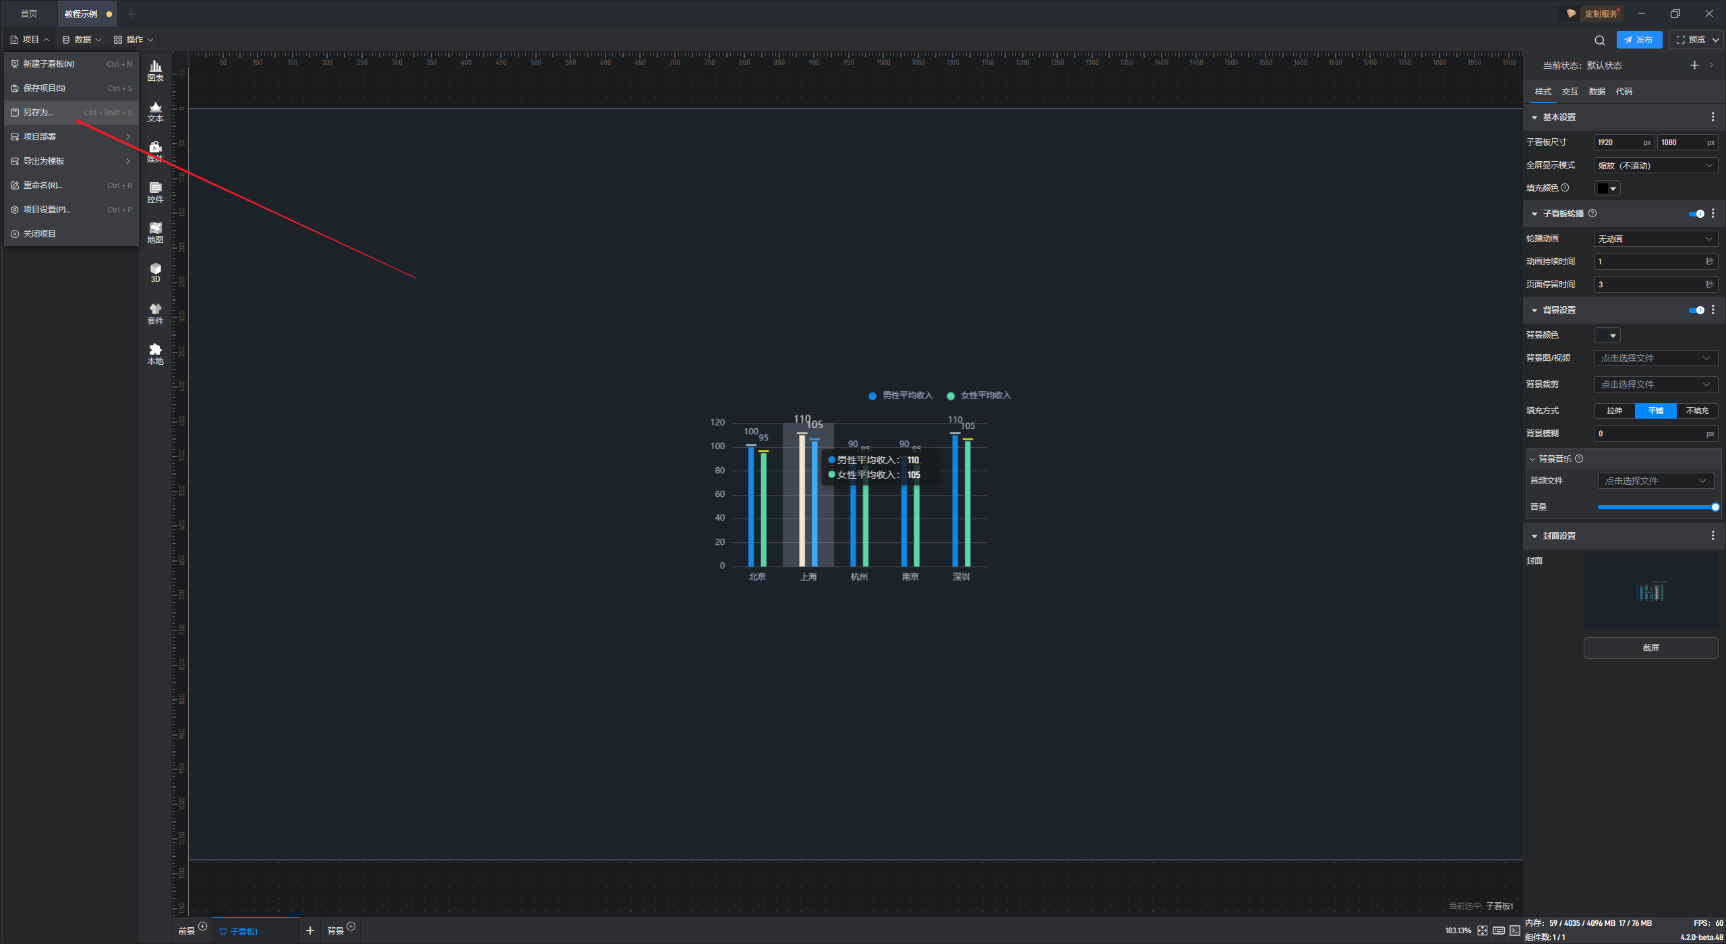Switch to the 交互 tab

click(1570, 92)
